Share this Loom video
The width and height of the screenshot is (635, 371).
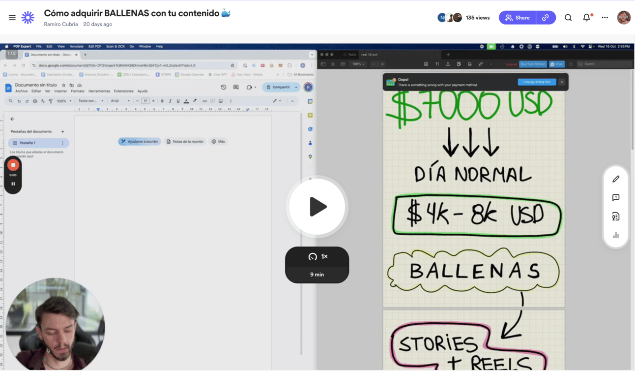[518, 18]
